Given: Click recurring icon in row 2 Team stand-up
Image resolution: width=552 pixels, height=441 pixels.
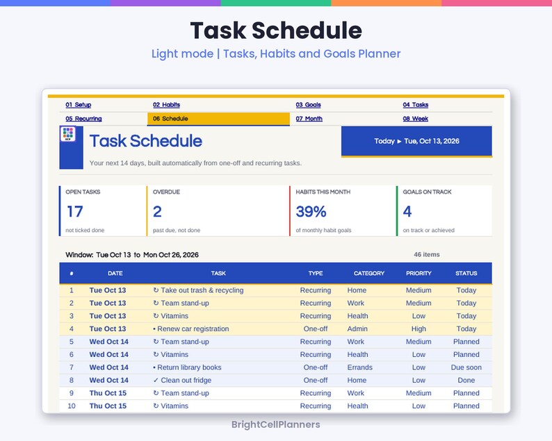Looking at the screenshot, I should tap(156, 303).
